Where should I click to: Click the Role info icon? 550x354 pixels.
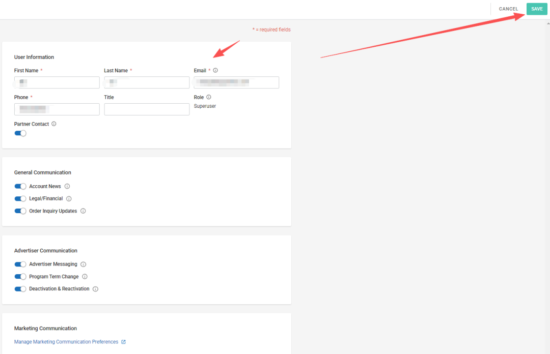point(209,97)
